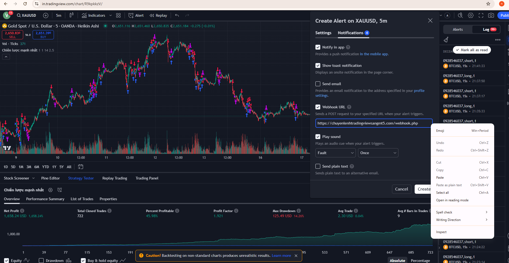Toggle the Drawdown checkbox in Strategy Tester

coord(41,261)
